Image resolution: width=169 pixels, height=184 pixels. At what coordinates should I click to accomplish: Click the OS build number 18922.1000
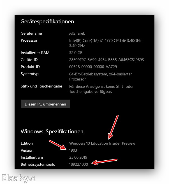pyautogui.click(x=78, y=164)
